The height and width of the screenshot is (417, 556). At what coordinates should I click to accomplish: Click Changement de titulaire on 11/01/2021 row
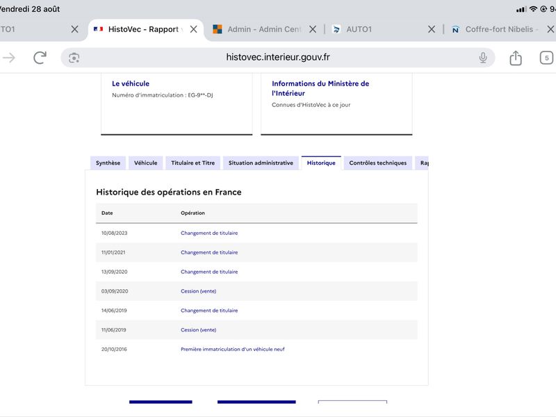[x=209, y=252]
